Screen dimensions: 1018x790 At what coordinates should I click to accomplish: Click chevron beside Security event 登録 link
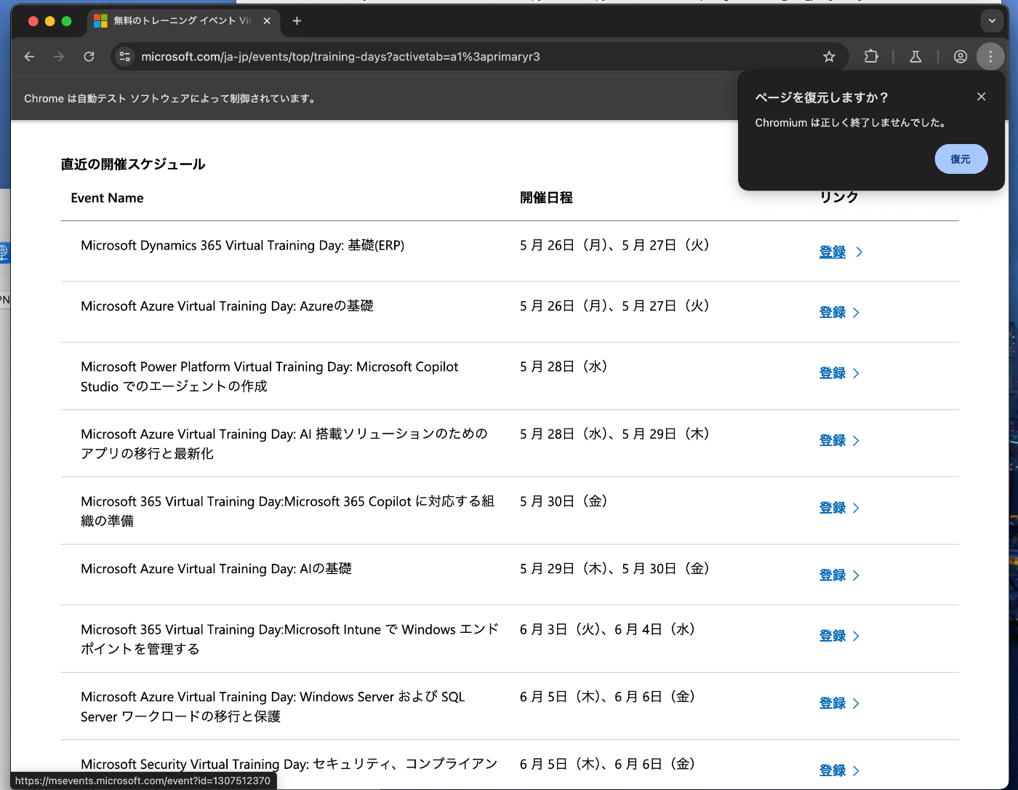(856, 771)
